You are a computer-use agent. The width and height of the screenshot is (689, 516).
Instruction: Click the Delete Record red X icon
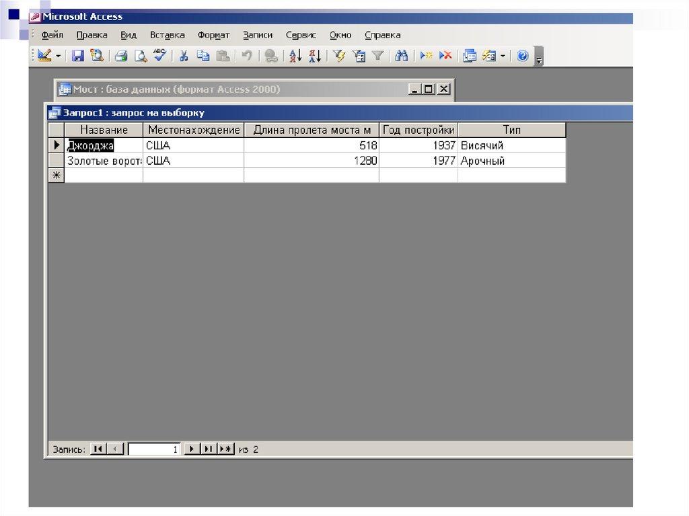(x=445, y=56)
